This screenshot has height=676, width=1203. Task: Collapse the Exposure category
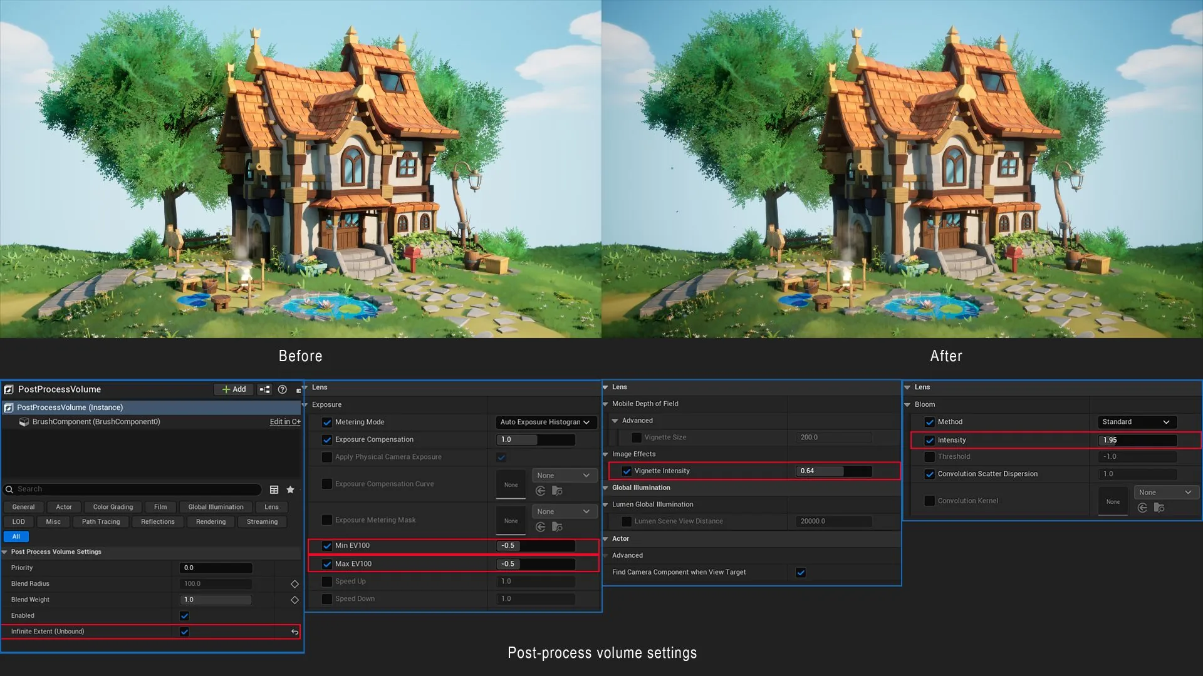pos(305,405)
